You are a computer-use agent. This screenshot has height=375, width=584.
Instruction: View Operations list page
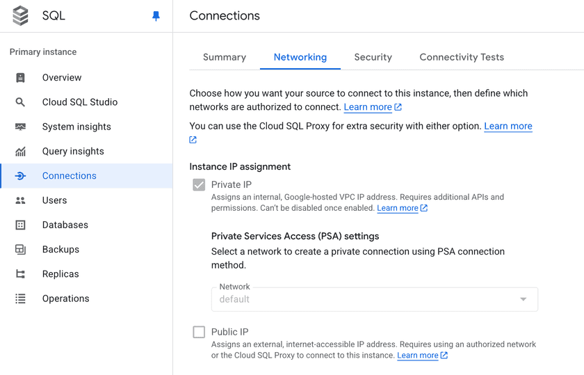tap(86, 298)
